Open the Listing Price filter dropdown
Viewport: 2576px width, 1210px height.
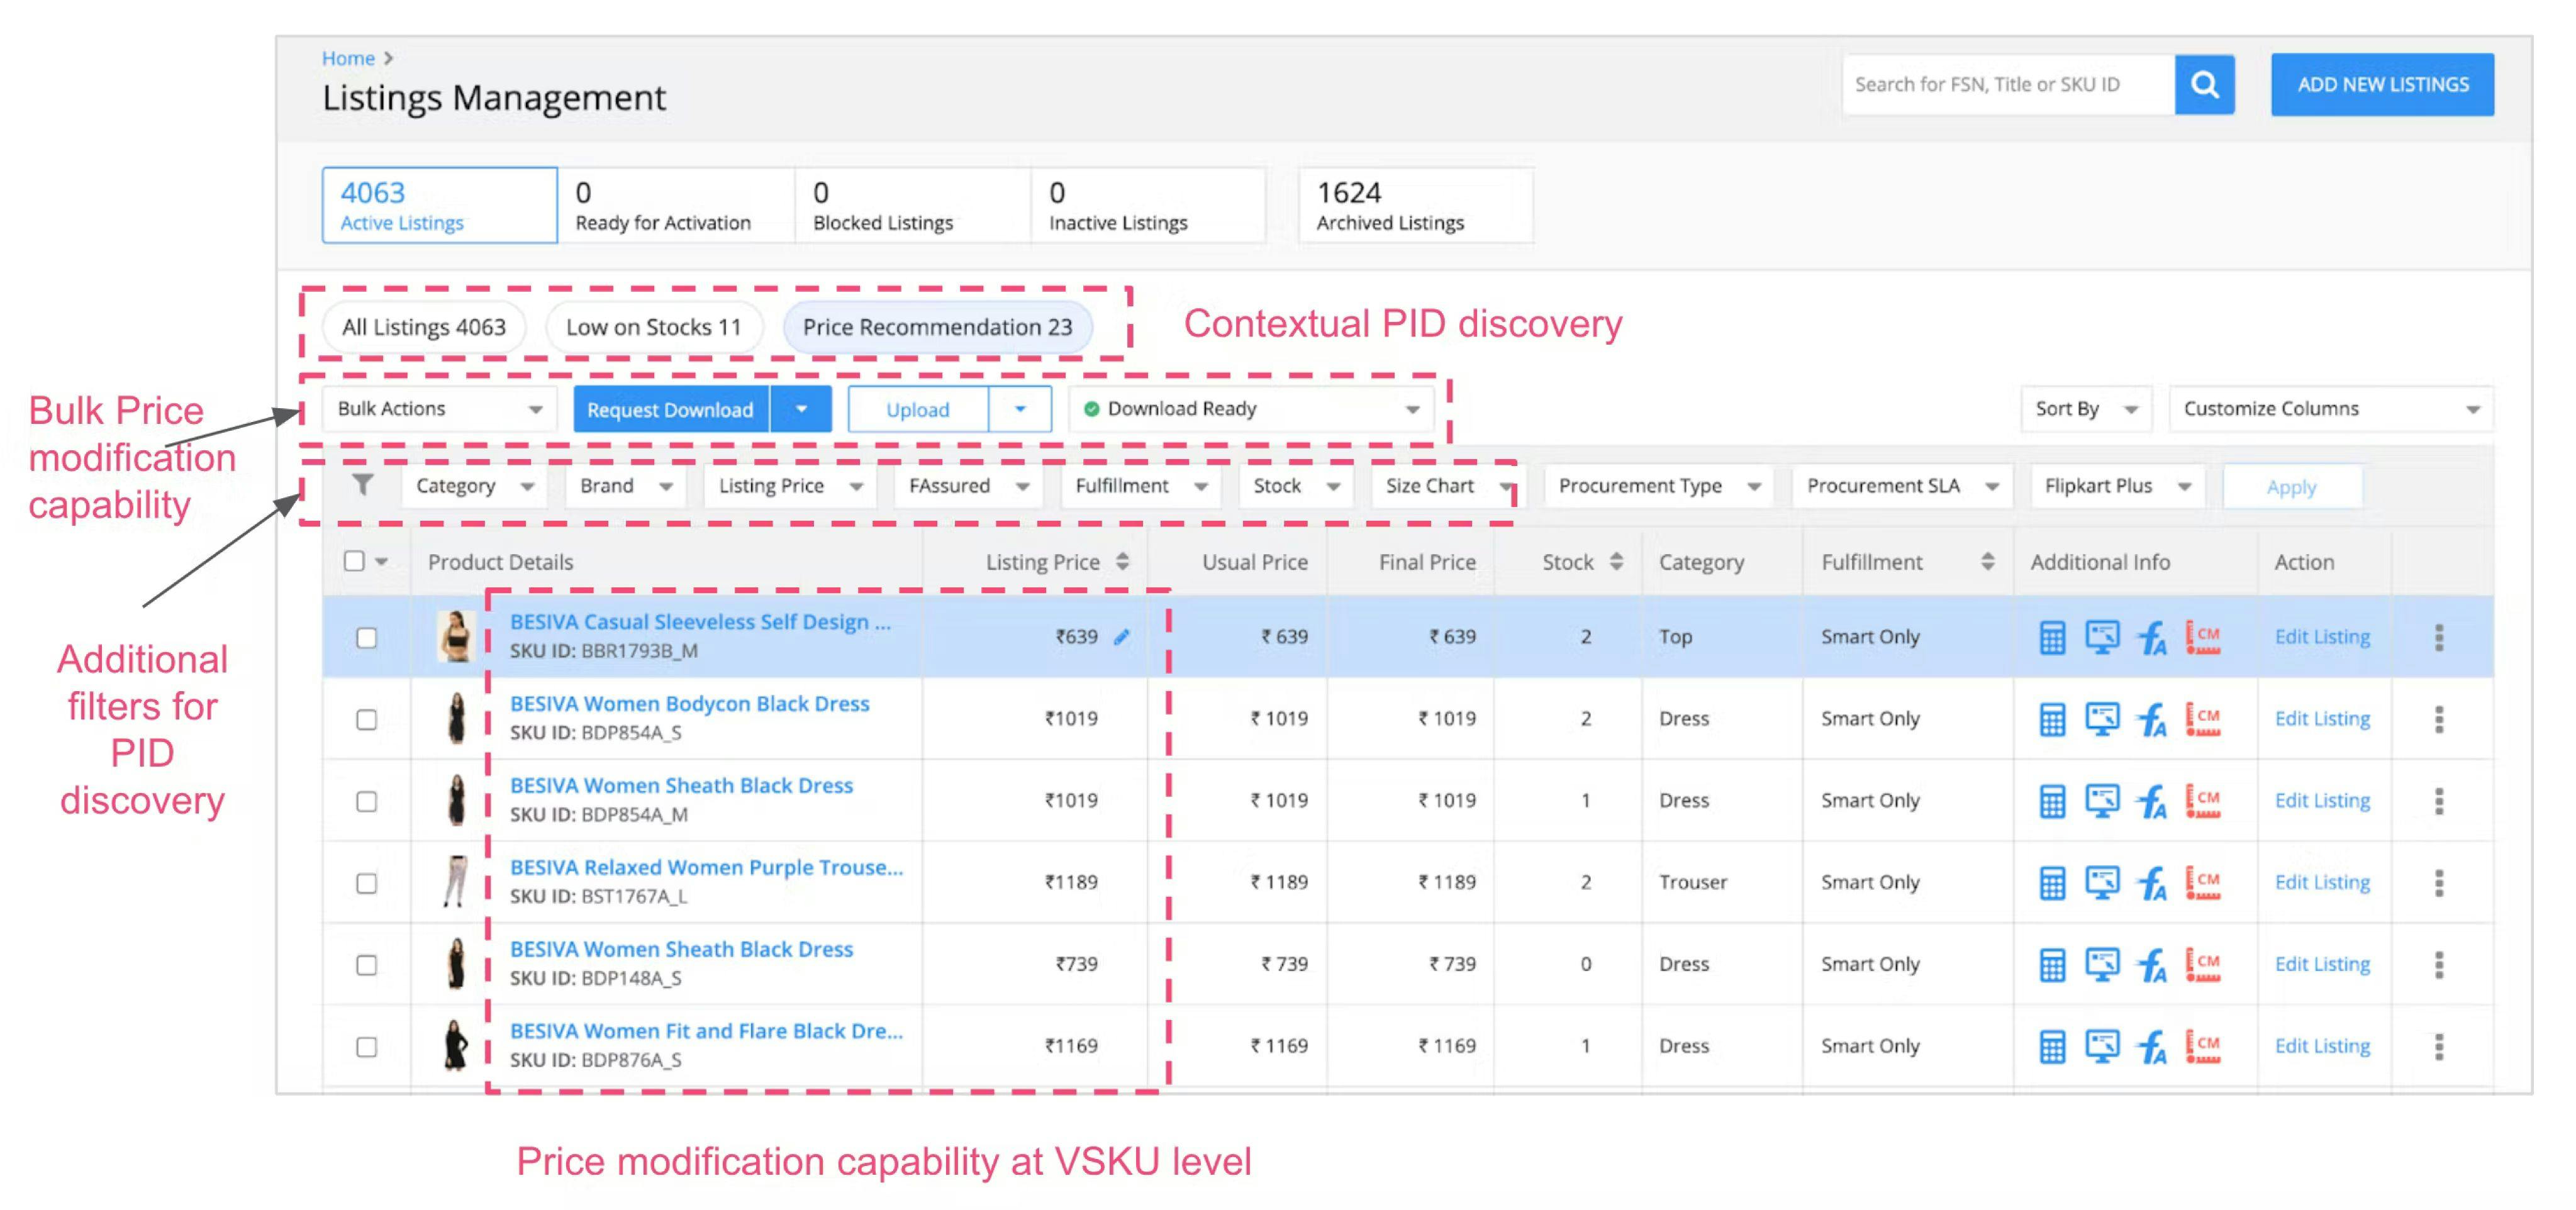tap(790, 486)
